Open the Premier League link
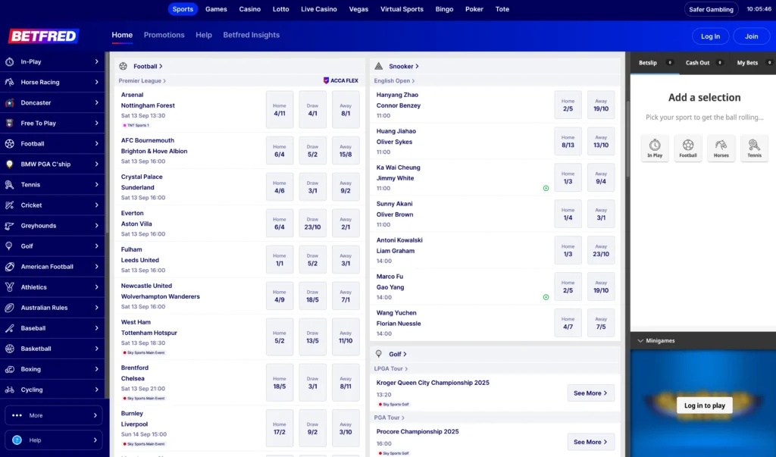 [142, 80]
